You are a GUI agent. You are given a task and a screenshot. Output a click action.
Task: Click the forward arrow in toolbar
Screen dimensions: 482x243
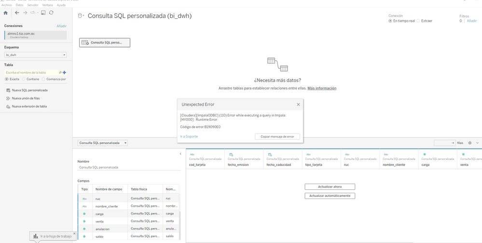tap(25, 13)
